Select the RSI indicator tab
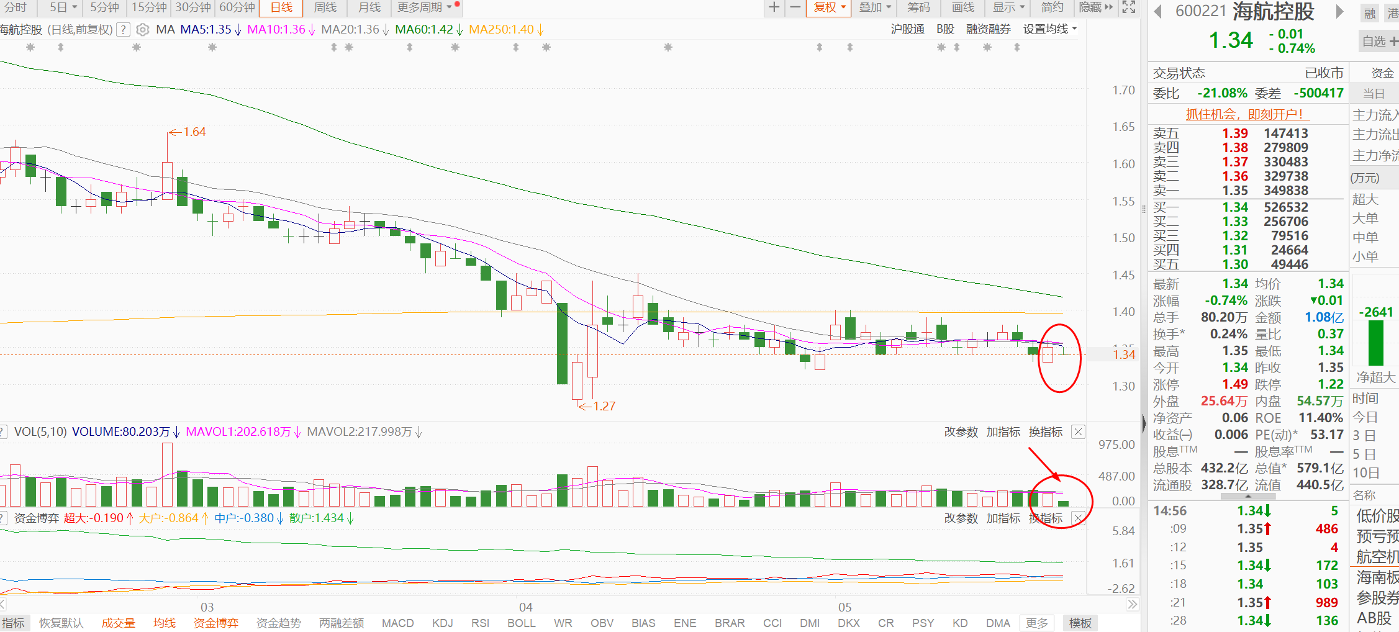 (479, 623)
